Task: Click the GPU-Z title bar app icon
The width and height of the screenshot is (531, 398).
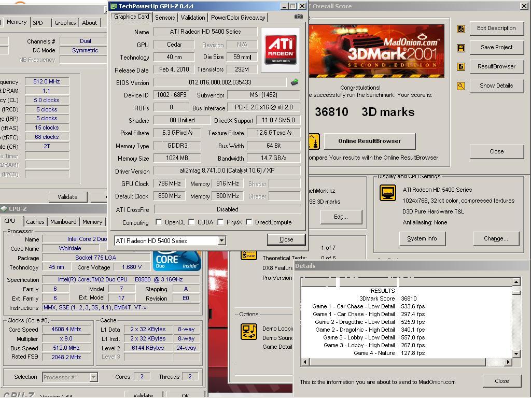Action: click(x=114, y=6)
